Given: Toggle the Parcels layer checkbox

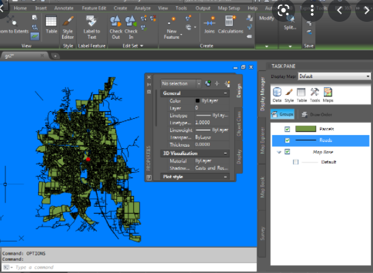Looking at the screenshot, I should pos(287,129).
